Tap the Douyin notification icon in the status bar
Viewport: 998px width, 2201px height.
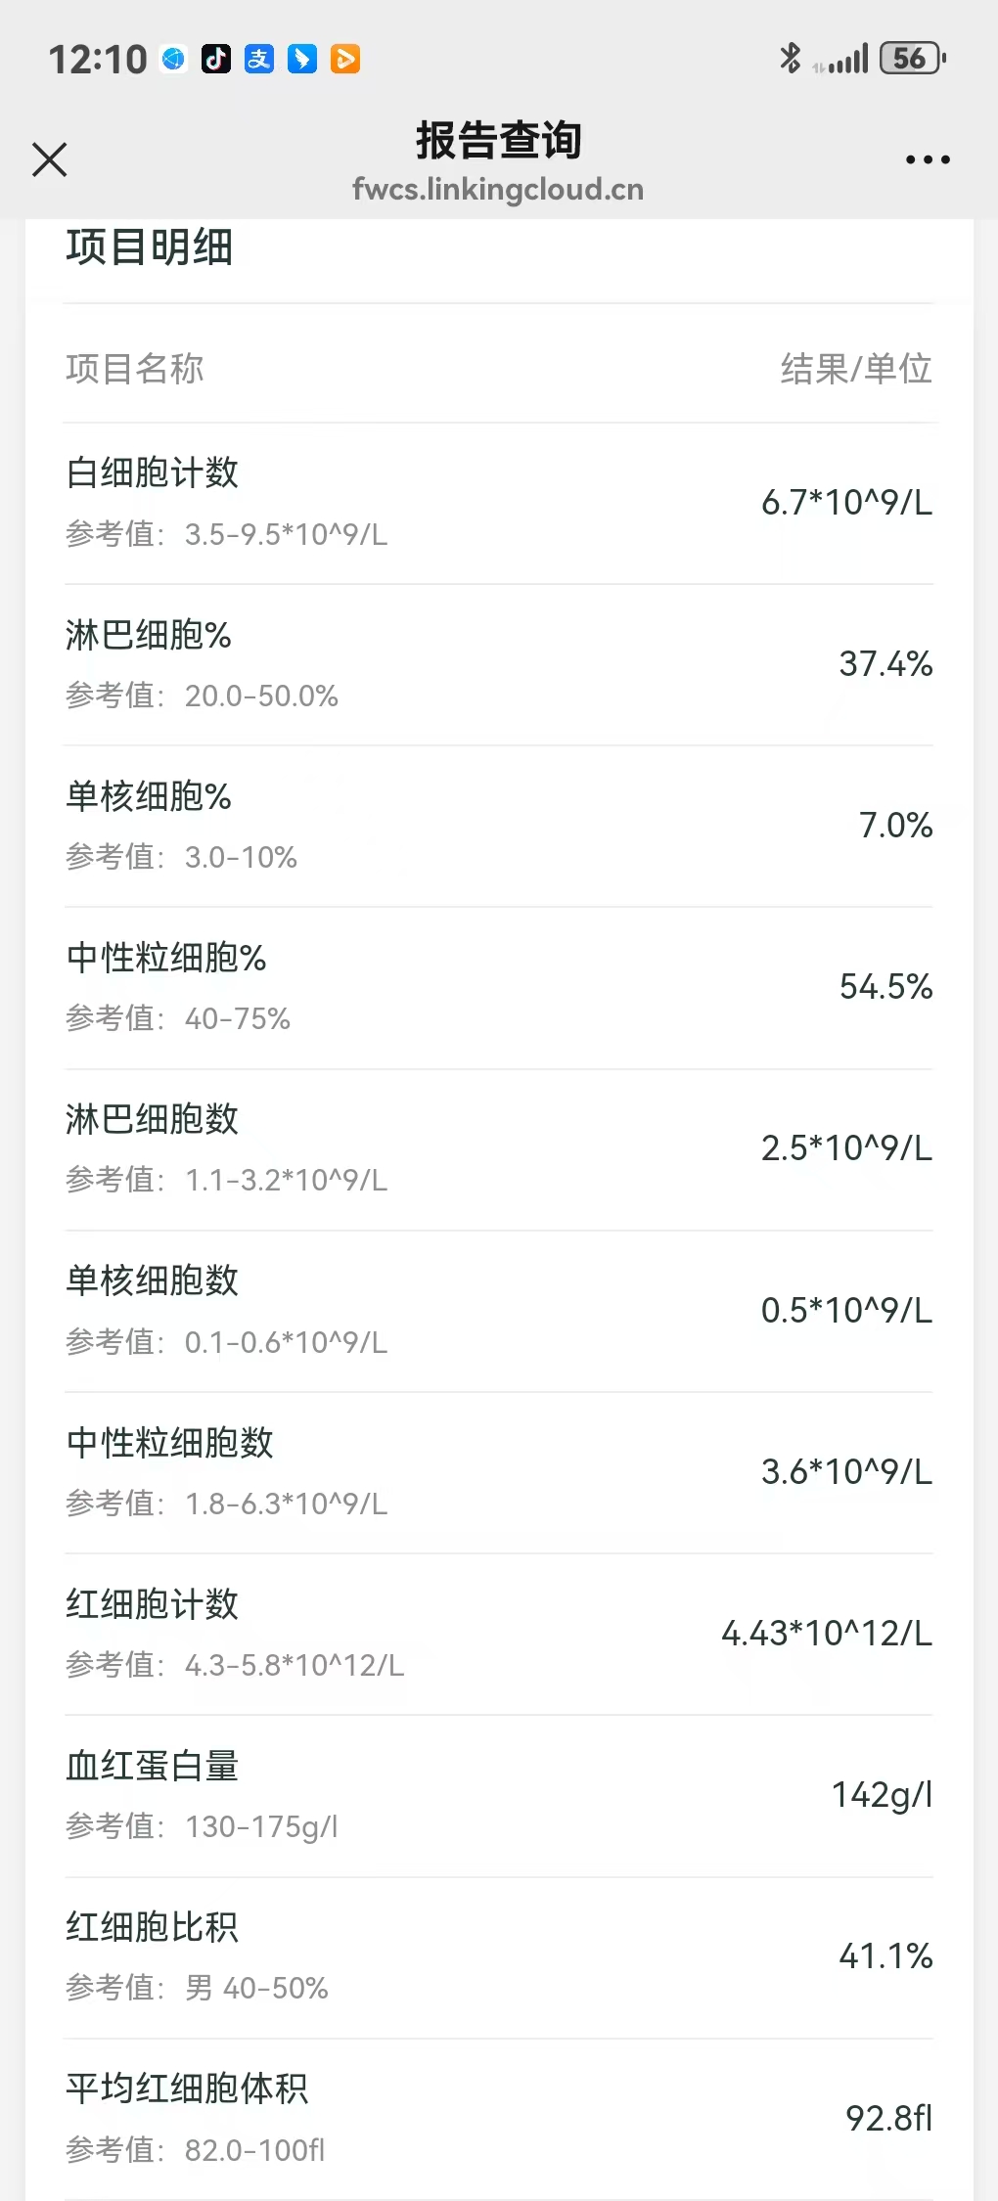point(216,59)
